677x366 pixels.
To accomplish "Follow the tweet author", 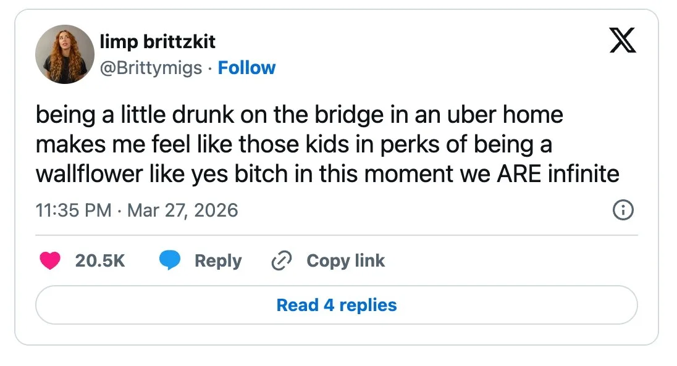I will [247, 68].
